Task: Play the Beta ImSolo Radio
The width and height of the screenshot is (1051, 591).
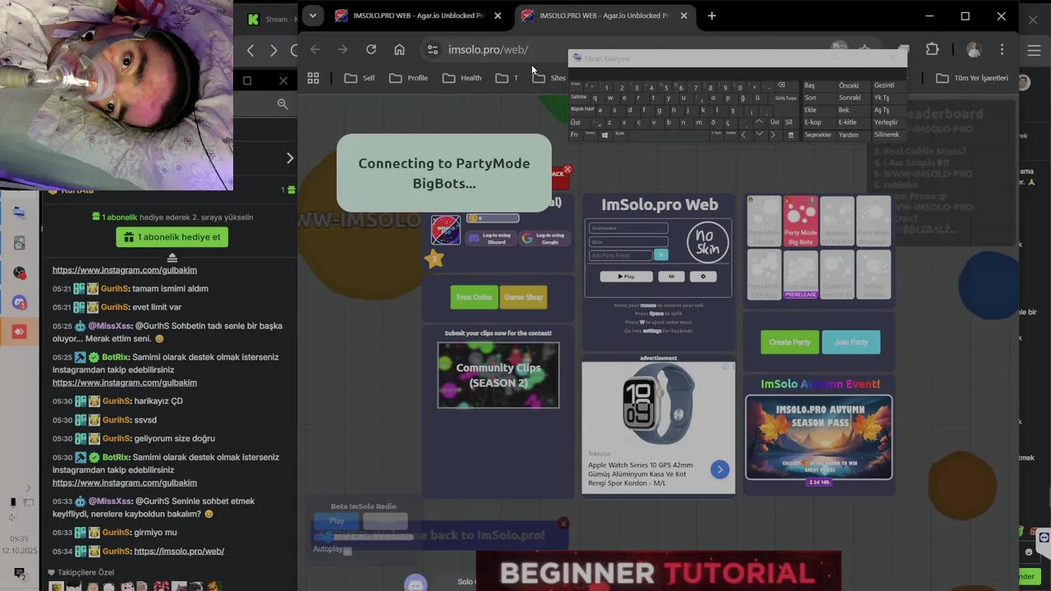Action: pyautogui.click(x=337, y=521)
